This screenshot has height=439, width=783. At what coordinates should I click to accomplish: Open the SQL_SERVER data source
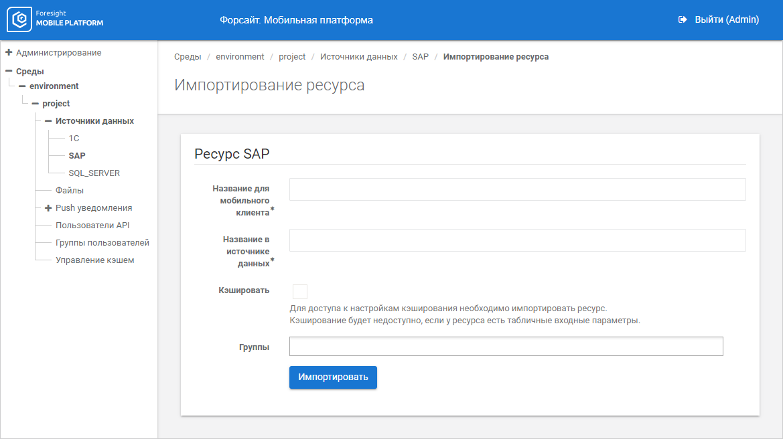coord(94,173)
